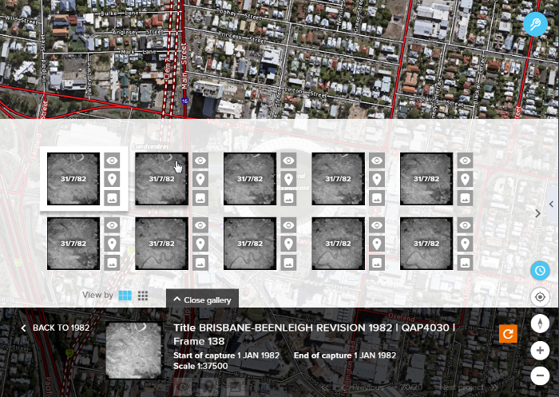
Task: Switch gallery to large tile view
Action: (125, 296)
